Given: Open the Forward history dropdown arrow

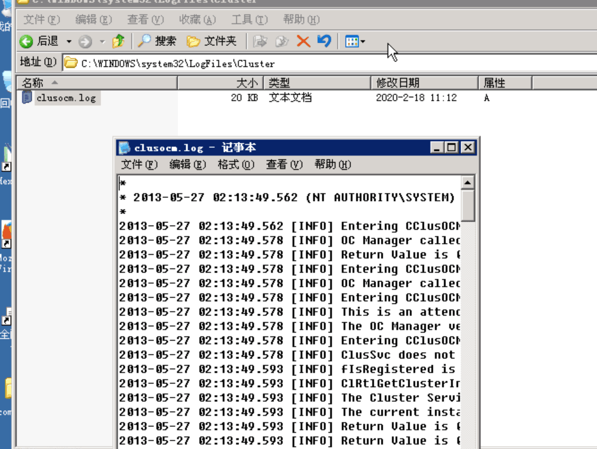Looking at the screenshot, I should tap(102, 41).
